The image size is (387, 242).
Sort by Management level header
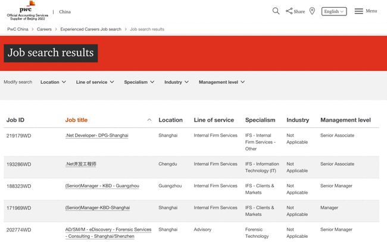pos(345,120)
